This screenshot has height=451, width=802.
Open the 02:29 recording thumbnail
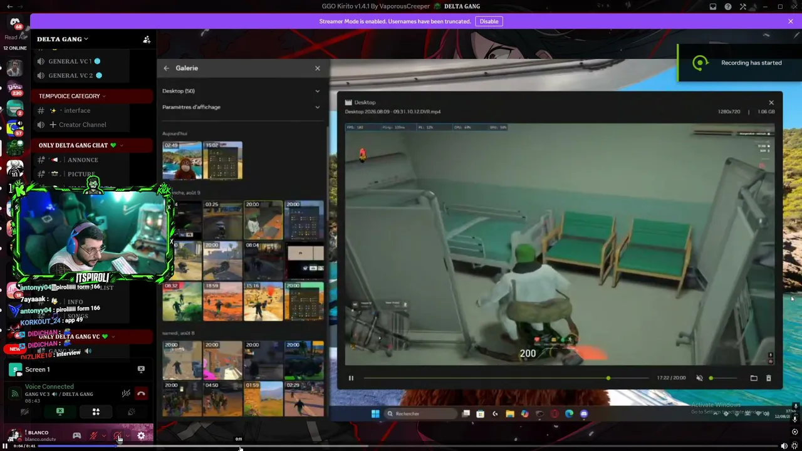304,398
